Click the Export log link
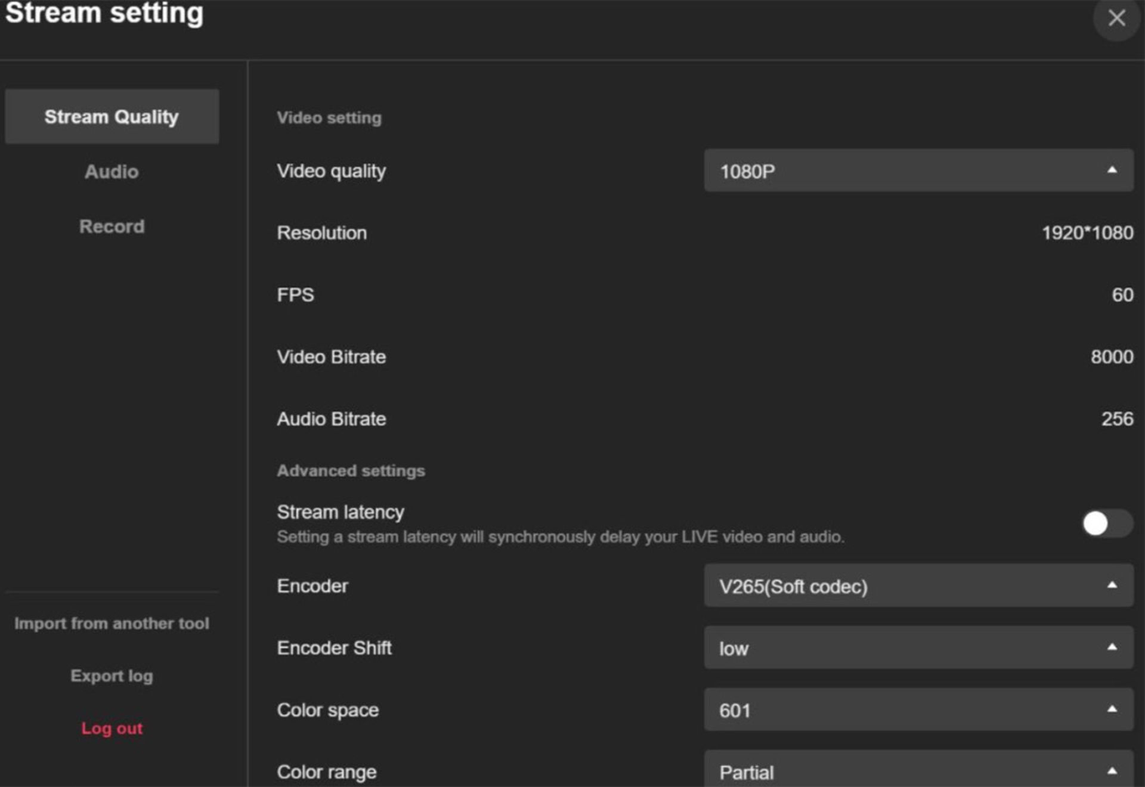This screenshot has width=1145, height=787. pyautogui.click(x=112, y=676)
